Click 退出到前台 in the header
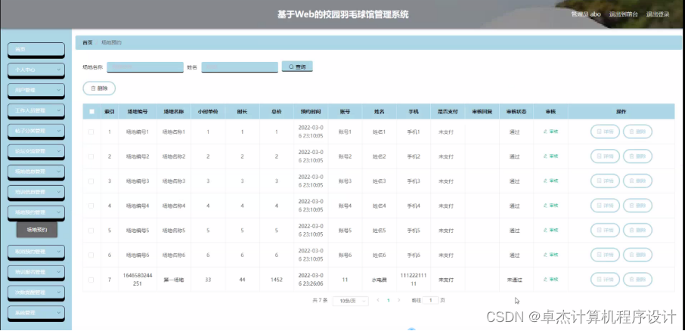688x331 pixels. click(624, 14)
